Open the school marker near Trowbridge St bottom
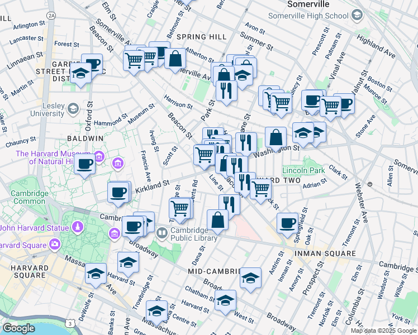 click(157, 312)
